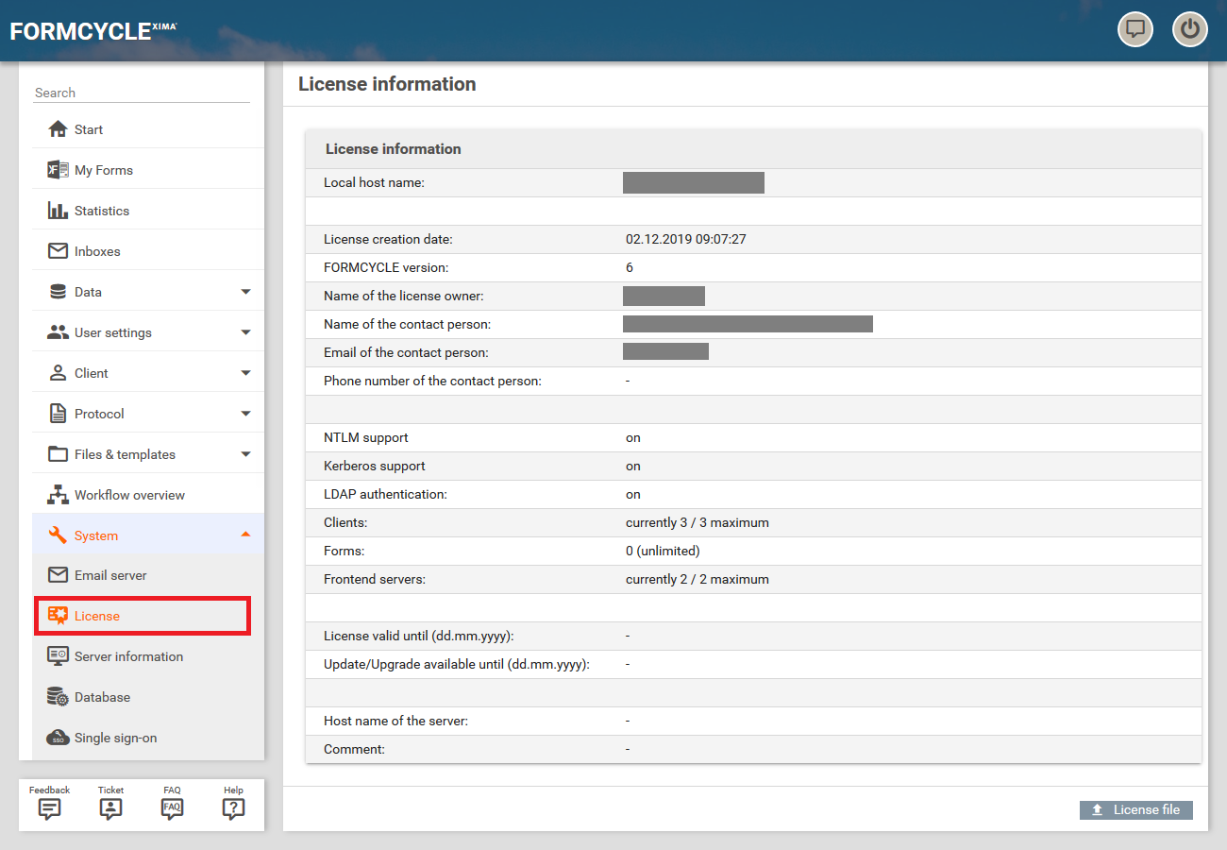Open the Database menu entry

click(x=102, y=697)
